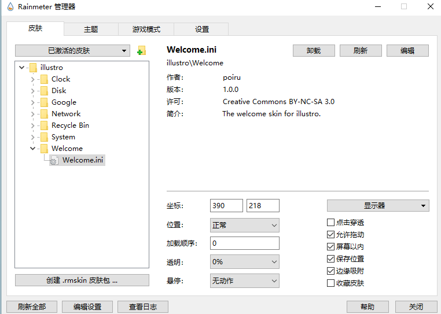The width and height of the screenshot is (441, 314).
Task: Uncheck the 屏幕以内 checkbox
Action: [331, 246]
